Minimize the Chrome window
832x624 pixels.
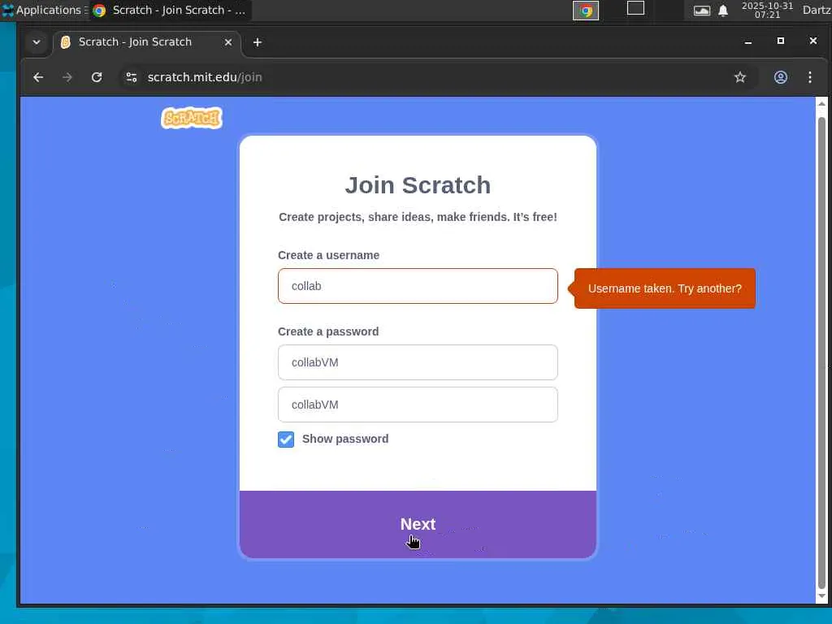point(748,41)
